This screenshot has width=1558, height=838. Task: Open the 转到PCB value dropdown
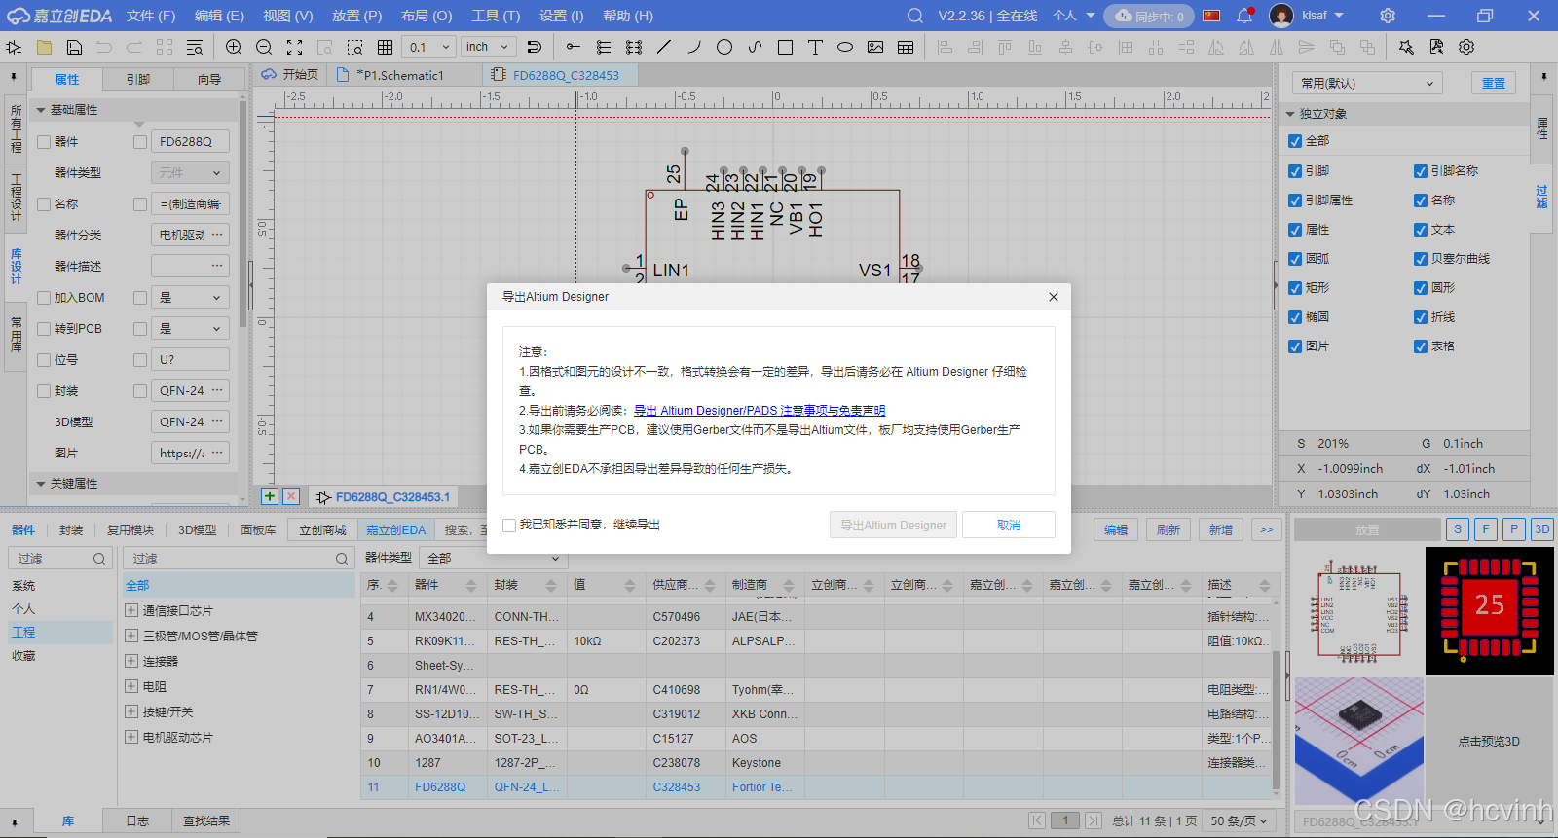191,329
